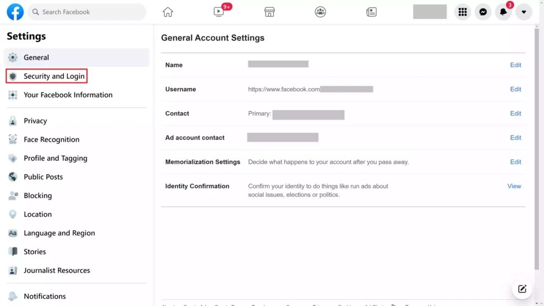Select the Security and Login shield icon

[x=12, y=76]
